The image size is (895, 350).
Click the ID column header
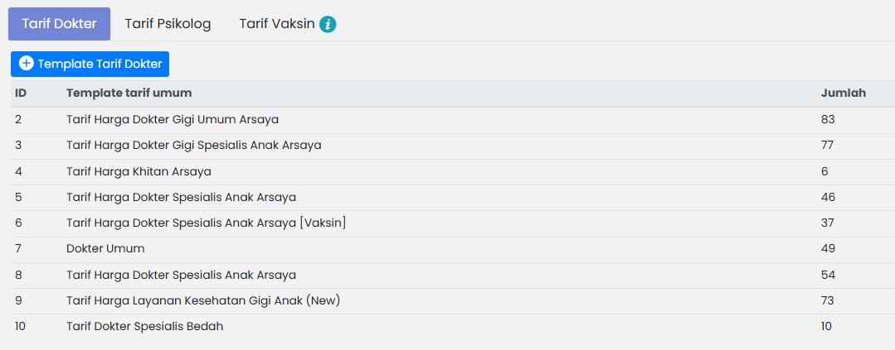(22, 93)
